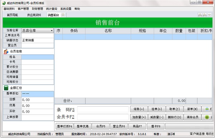
Task: Switch to the 首页导航 tab
Action: point(12,15)
